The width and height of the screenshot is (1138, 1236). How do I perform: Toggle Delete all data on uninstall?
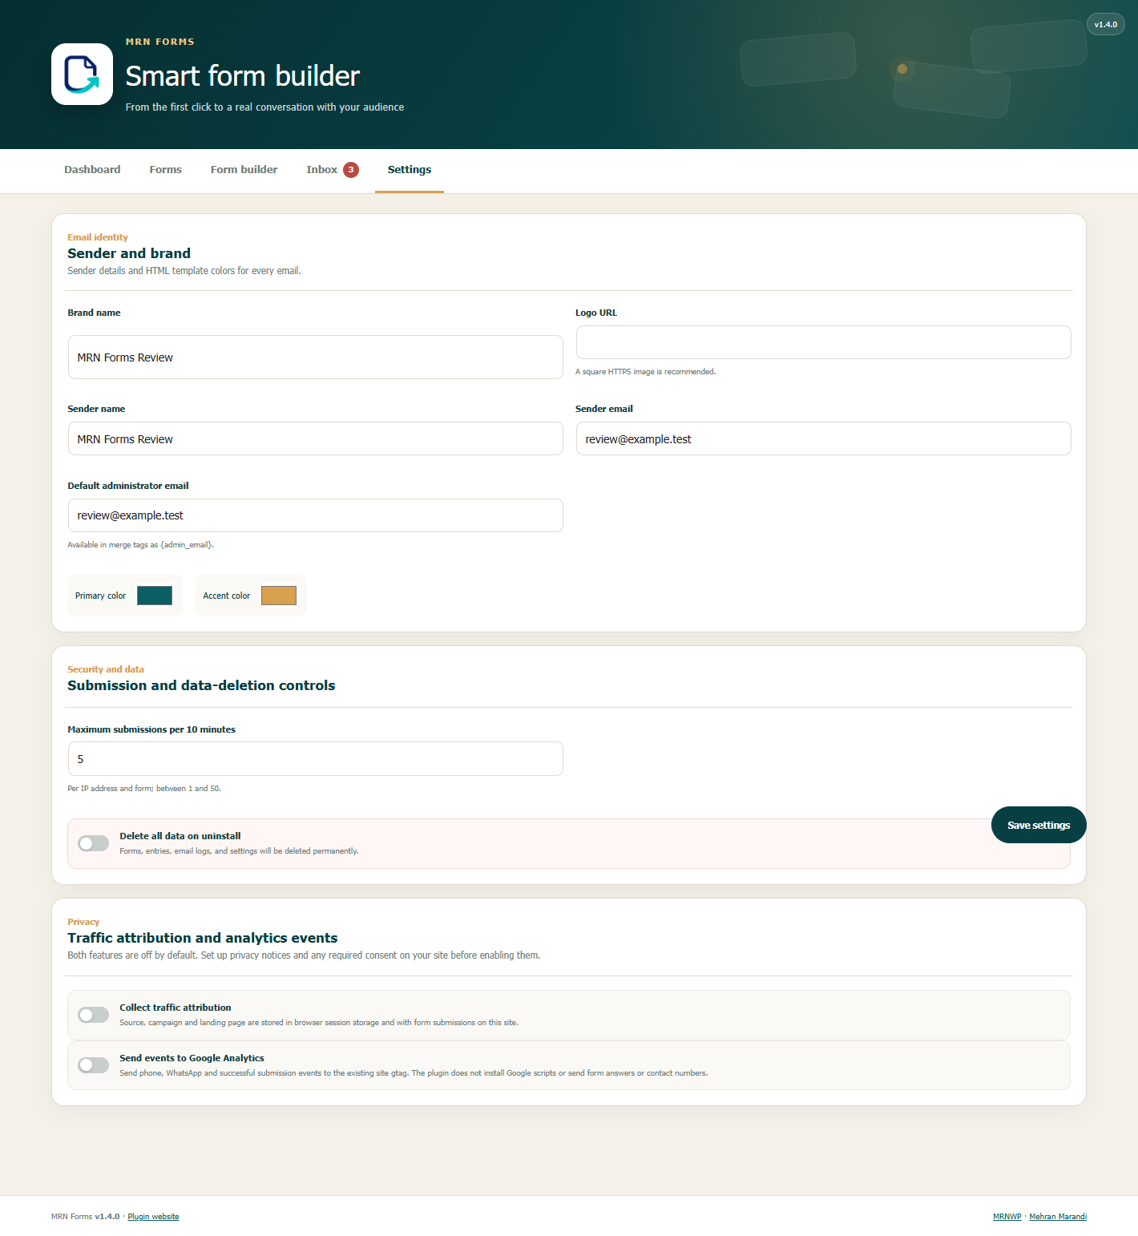(94, 843)
